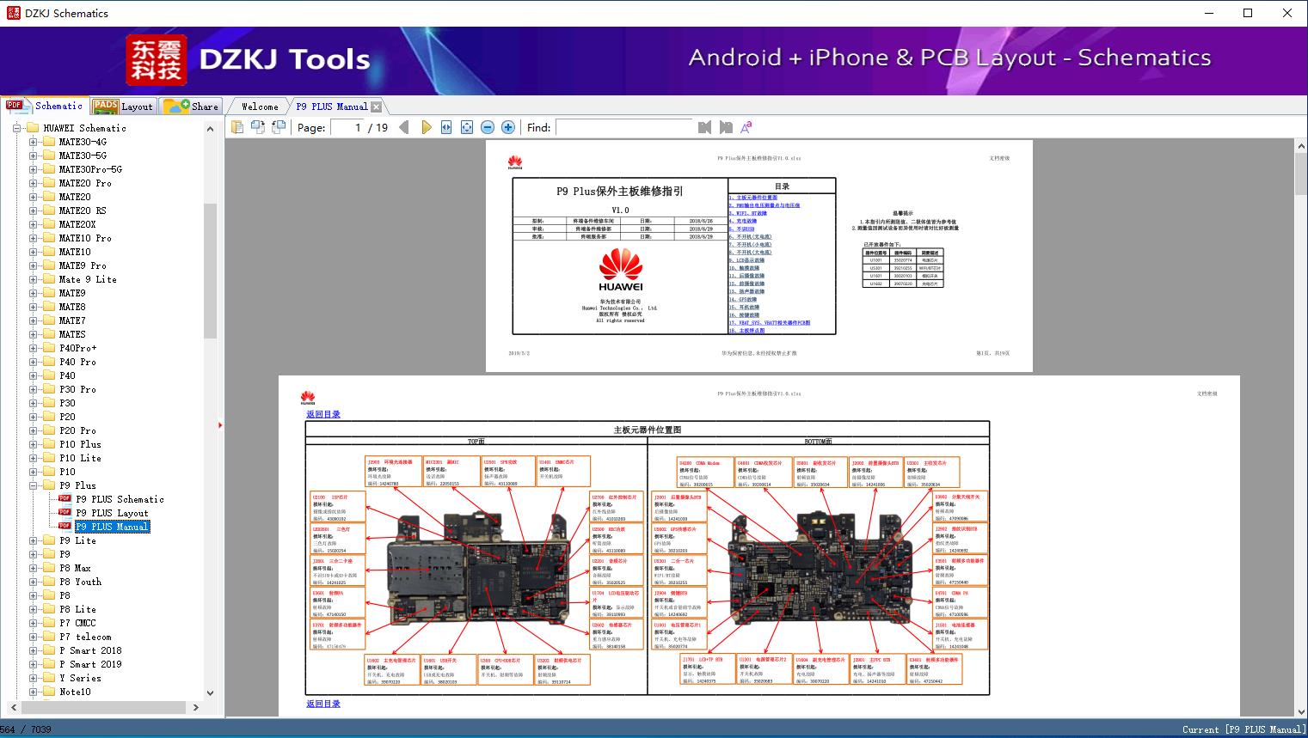The height and width of the screenshot is (738, 1308).
Task: Click the PDF icon next to P9 PLUS Schematic
Action: [x=64, y=499]
